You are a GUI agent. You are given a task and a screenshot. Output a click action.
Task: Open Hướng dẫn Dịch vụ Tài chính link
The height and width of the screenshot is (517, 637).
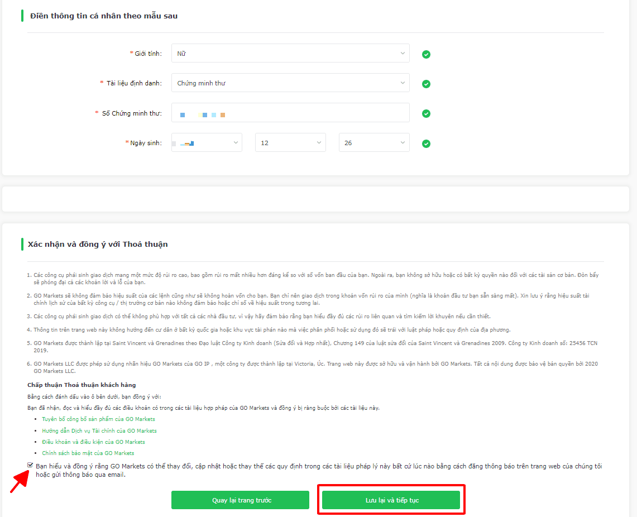click(99, 430)
